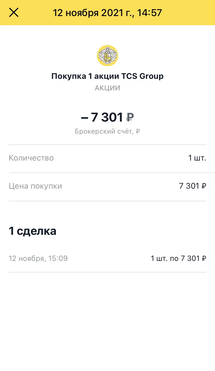
Task: Tap the header date 12 ноября 2021 г., 14:57
Action: click(x=107, y=13)
